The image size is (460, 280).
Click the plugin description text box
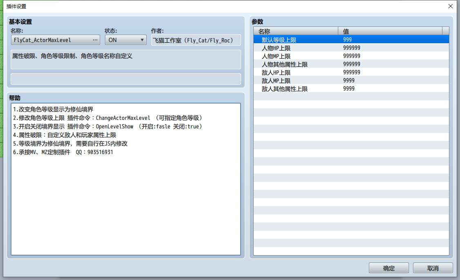(x=125, y=60)
